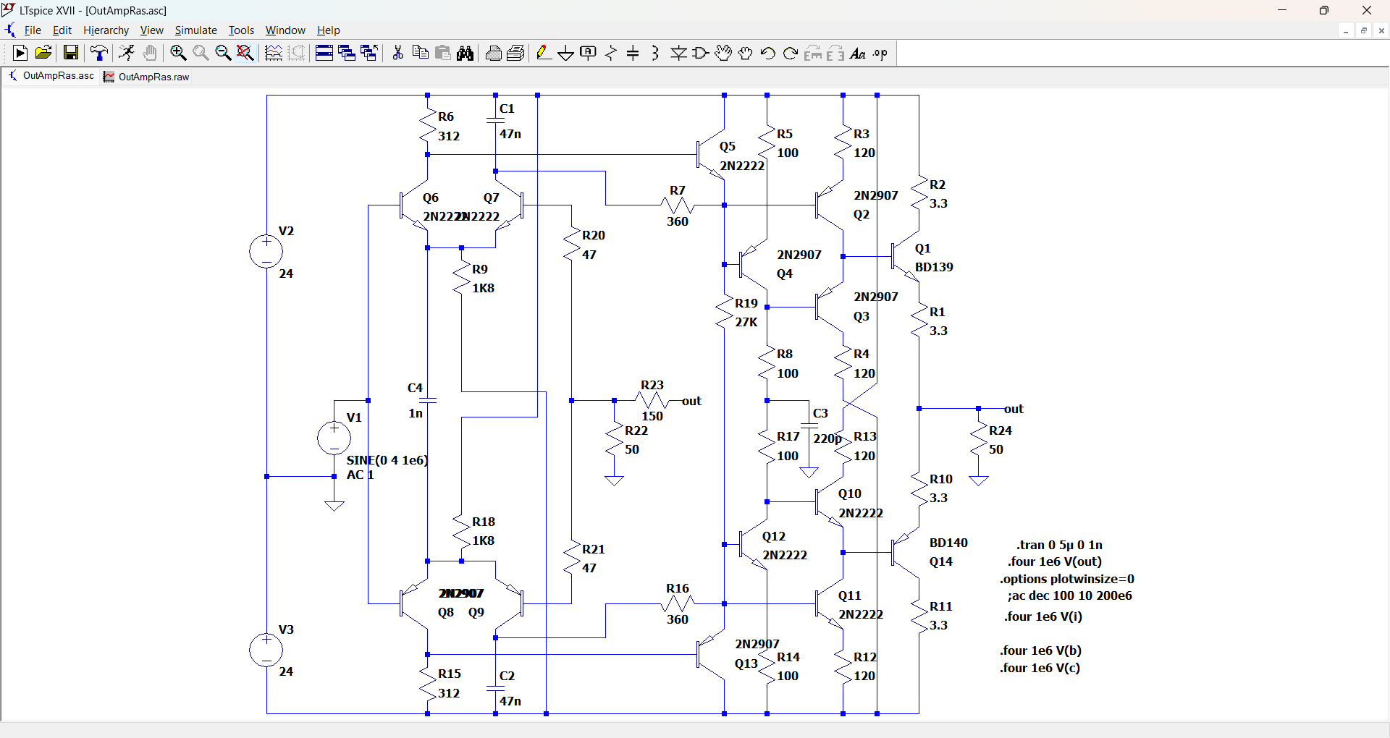1390x738 pixels.
Task: Open the Hierarchy menu
Action: 106,30
